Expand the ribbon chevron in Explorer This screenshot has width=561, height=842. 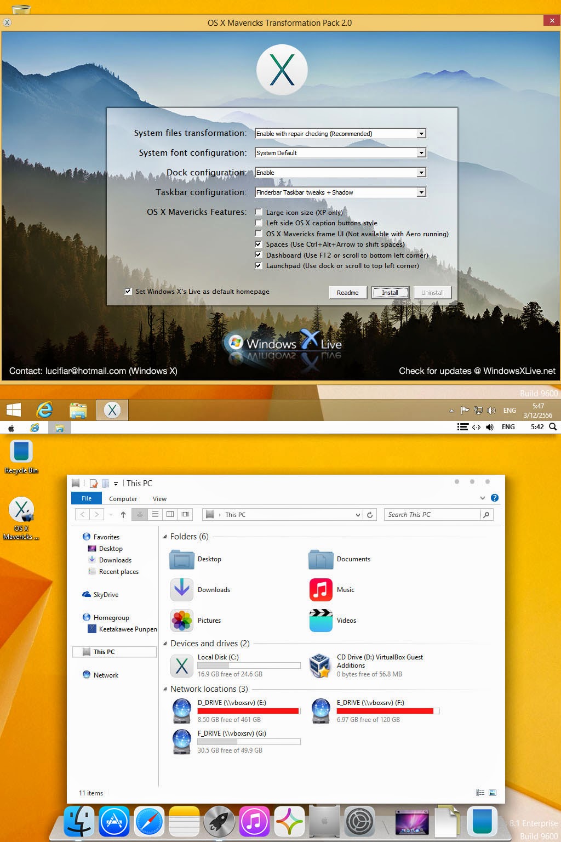(483, 498)
